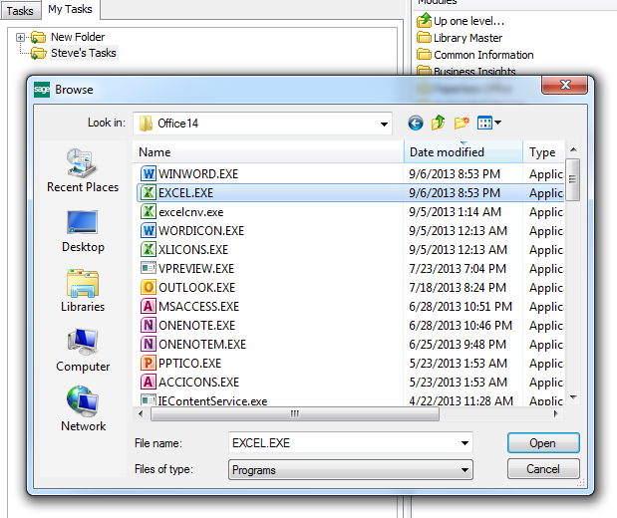Click the ONENOTEM.EXE file name text
The image size is (617, 518).
click(202, 344)
